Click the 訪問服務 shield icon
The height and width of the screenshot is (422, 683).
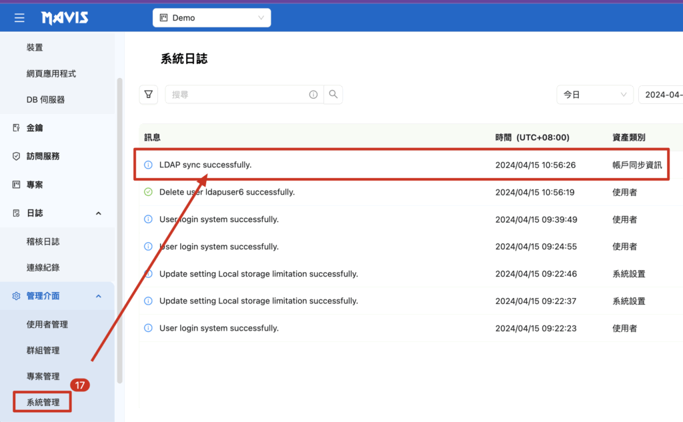tap(17, 156)
